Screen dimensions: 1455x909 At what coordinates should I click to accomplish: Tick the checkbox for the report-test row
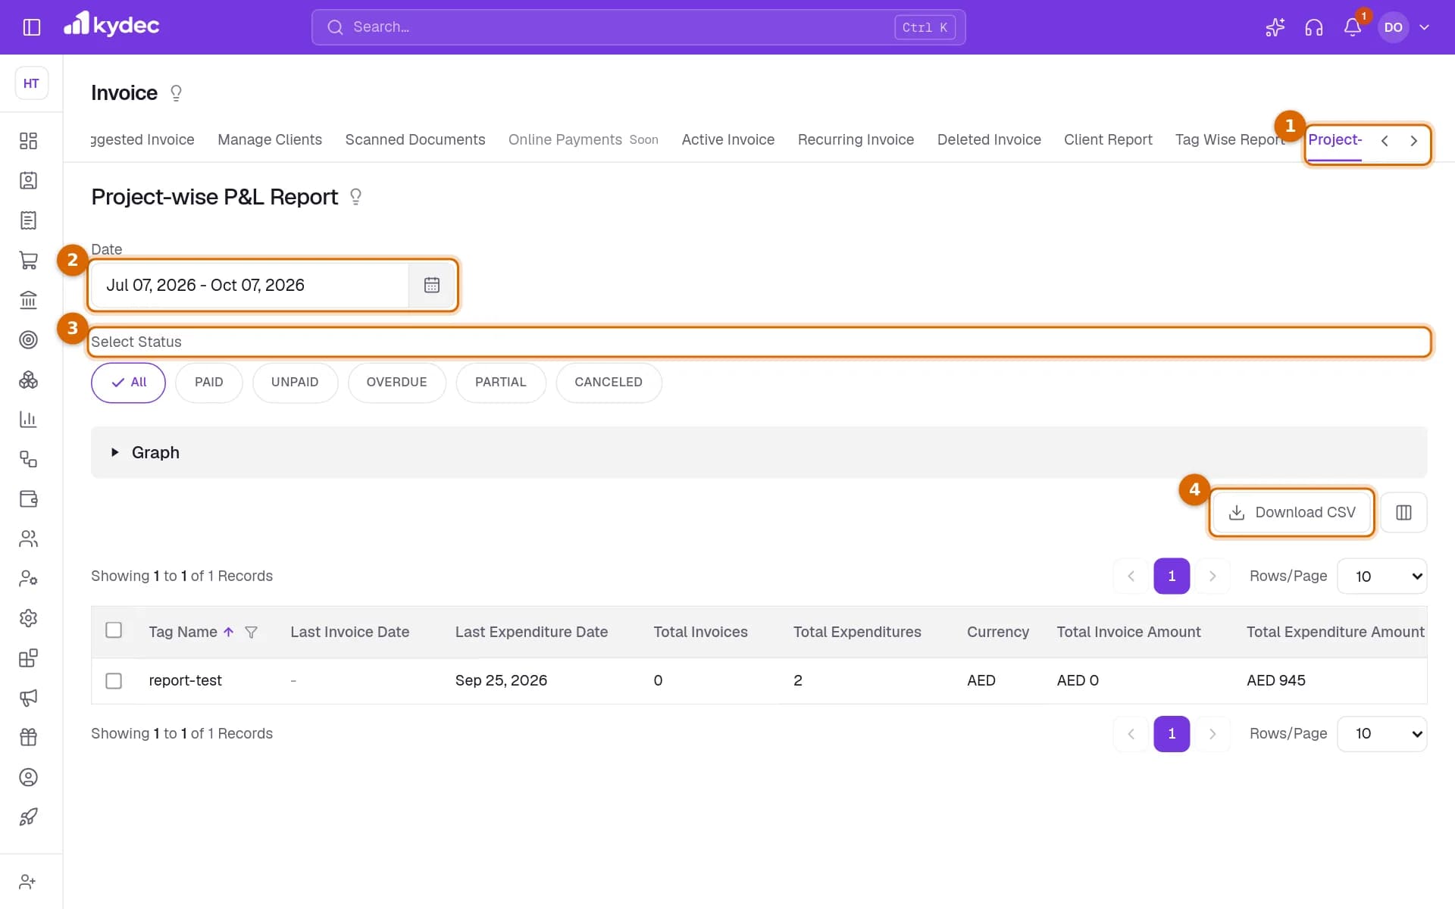(114, 680)
